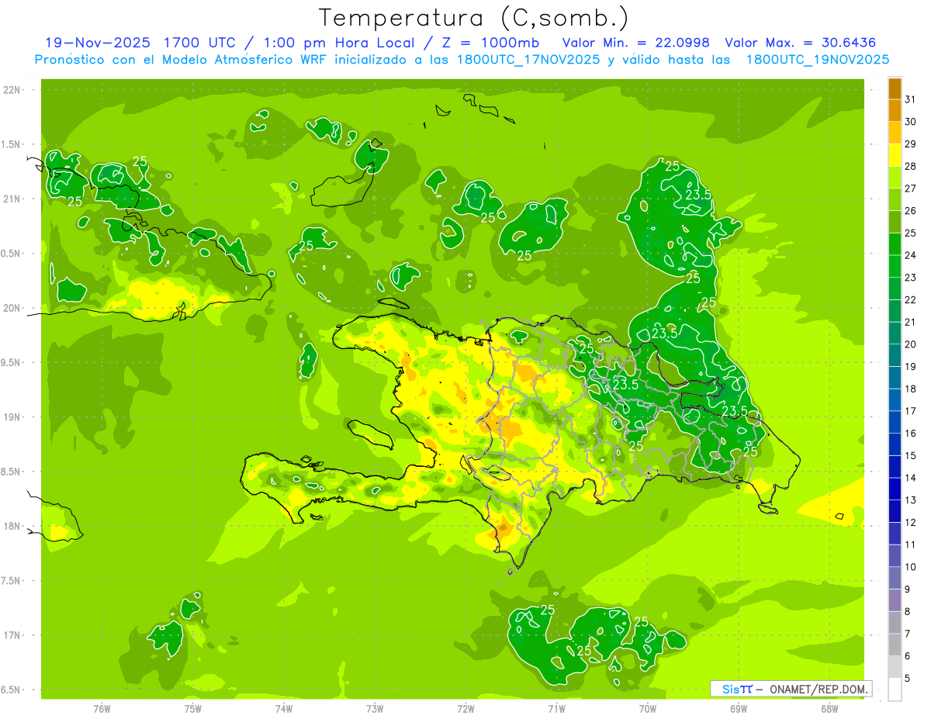Image resolution: width=931 pixels, height=719 pixels.
Task: Click the purple swatch between 9 and 10
Action: click(x=895, y=578)
